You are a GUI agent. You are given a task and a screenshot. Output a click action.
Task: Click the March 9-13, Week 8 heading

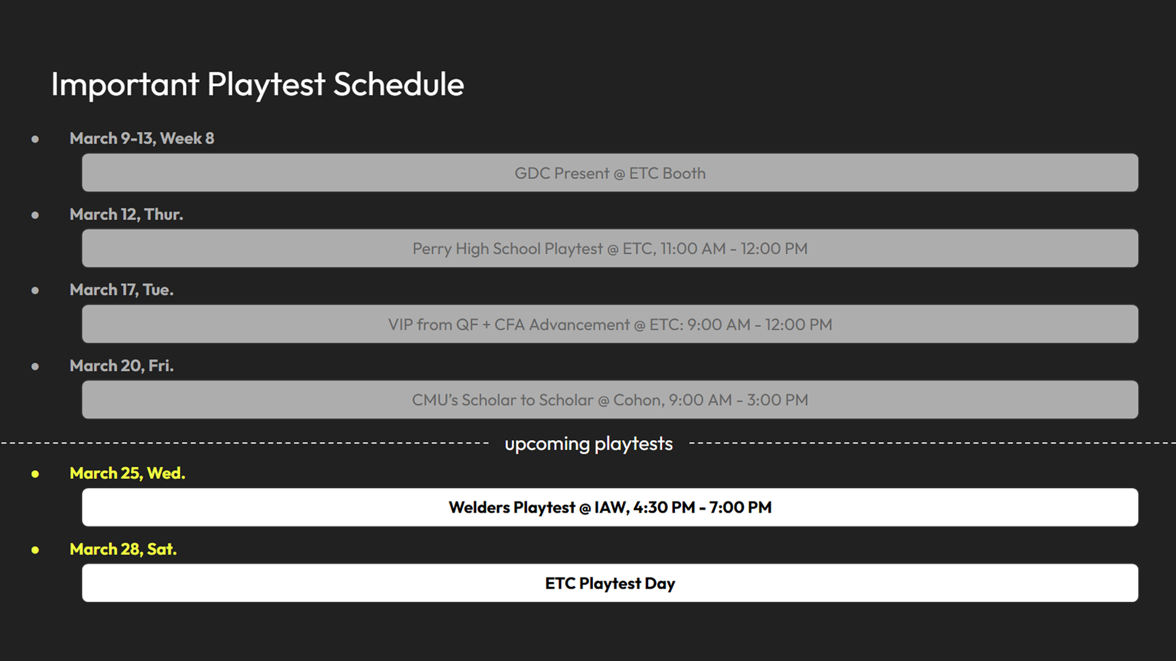coord(142,139)
